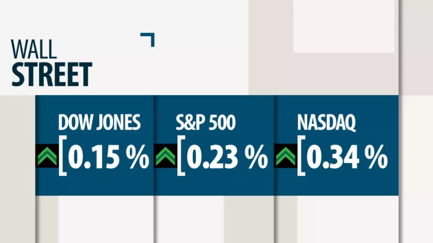Screen dimensions: 433x243
Task: Click the 0.15 % Dow Jones value
Action: coord(108,157)
